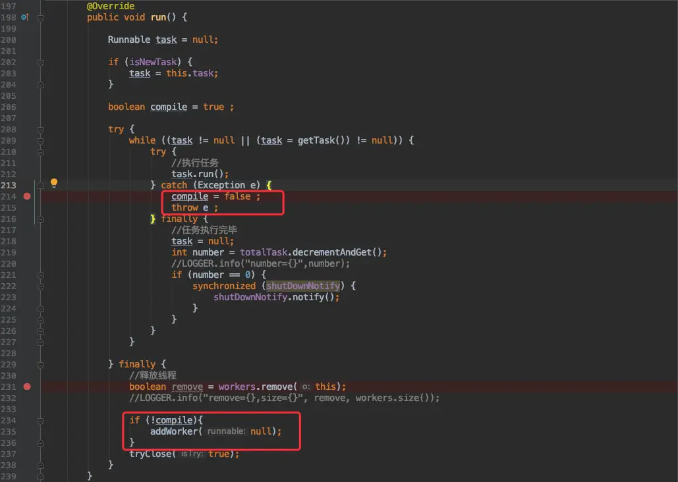Screen dimensions: 678x482
Task: Collapse the inner finally block at line 216
Action: coord(40,219)
